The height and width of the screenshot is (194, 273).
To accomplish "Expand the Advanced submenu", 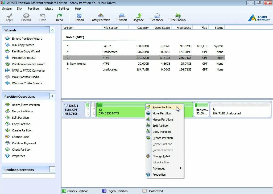I will pyautogui.click(x=164, y=168).
